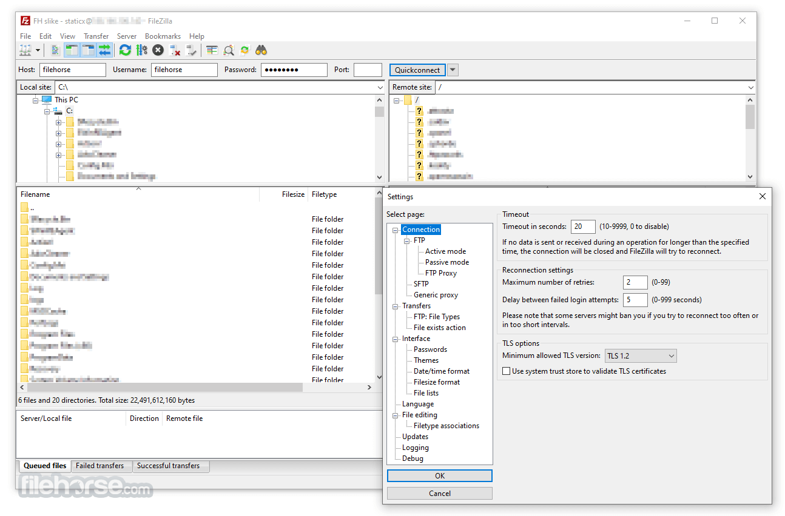Disconnect from the server (page with red X)
This screenshot has width=785, height=516.
tap(175, 50)
